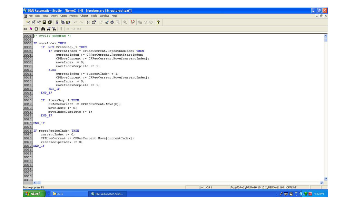Open the Tools menu
354x201 pixels.
pos(94,16)
